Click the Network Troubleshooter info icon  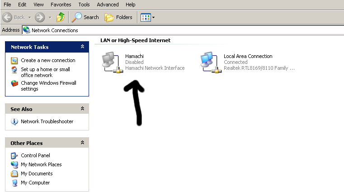pos(14,121)
